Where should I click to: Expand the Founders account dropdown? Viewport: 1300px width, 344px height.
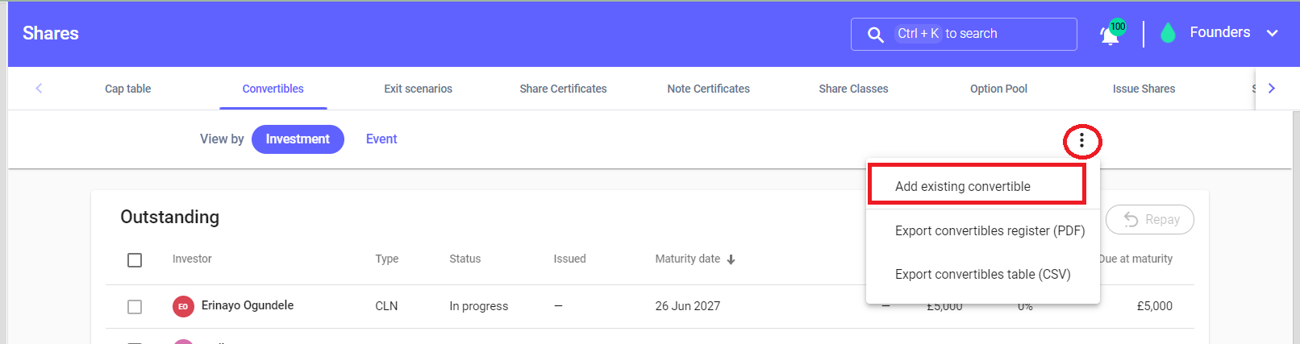pos(1272,33)
